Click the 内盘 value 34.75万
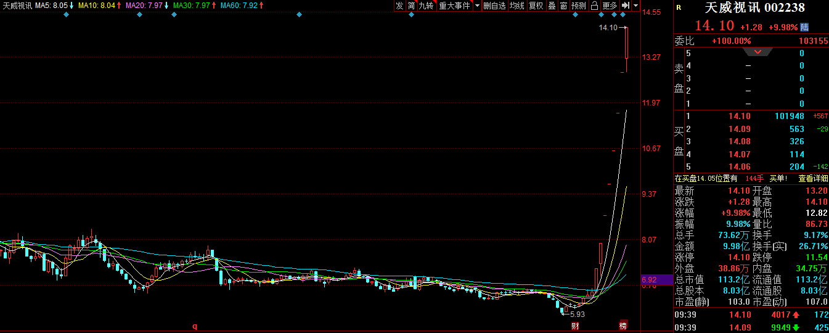 [x=812, y=268]
